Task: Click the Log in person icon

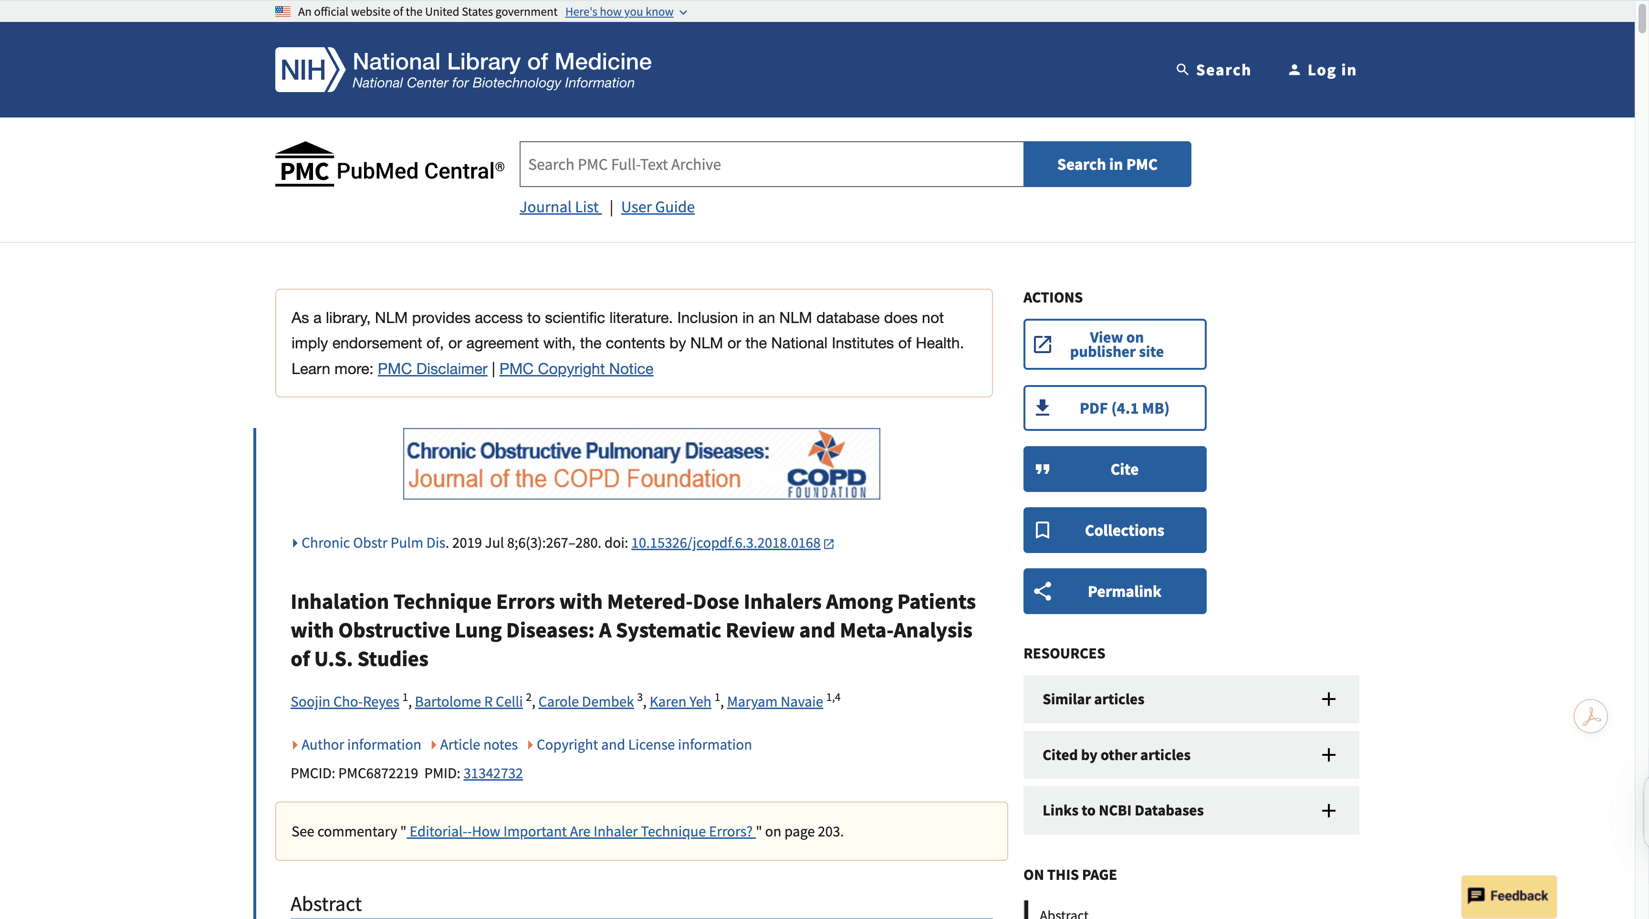Action: (1294, 70)
